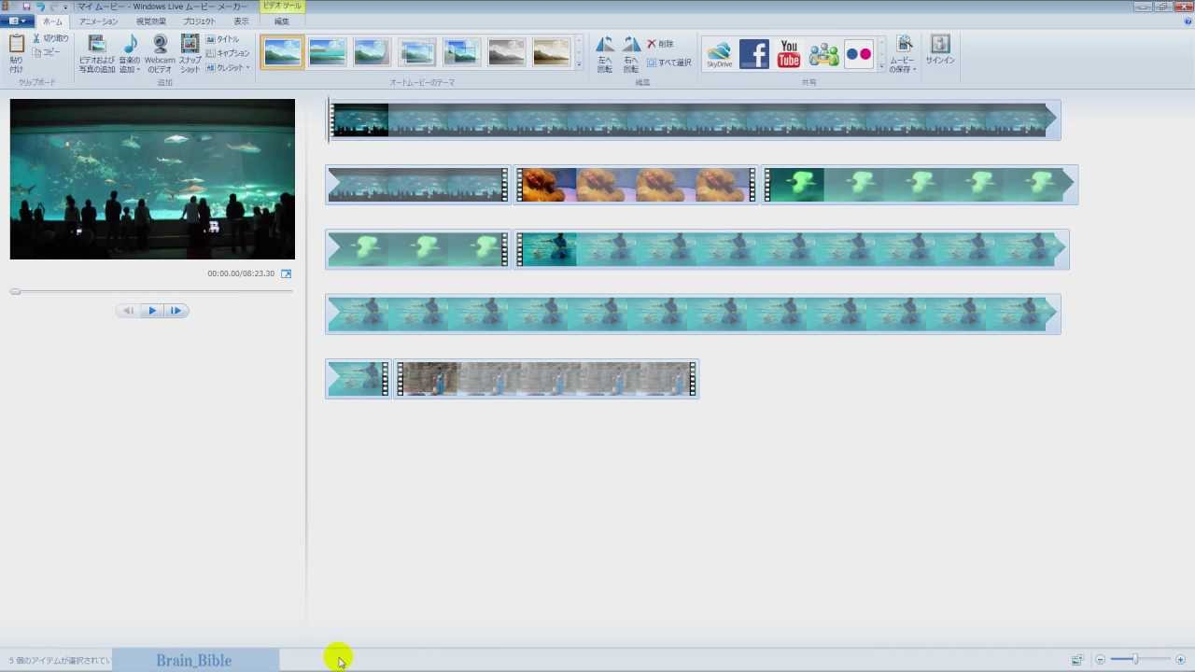Sign in to Windows Live

(940, 50)
